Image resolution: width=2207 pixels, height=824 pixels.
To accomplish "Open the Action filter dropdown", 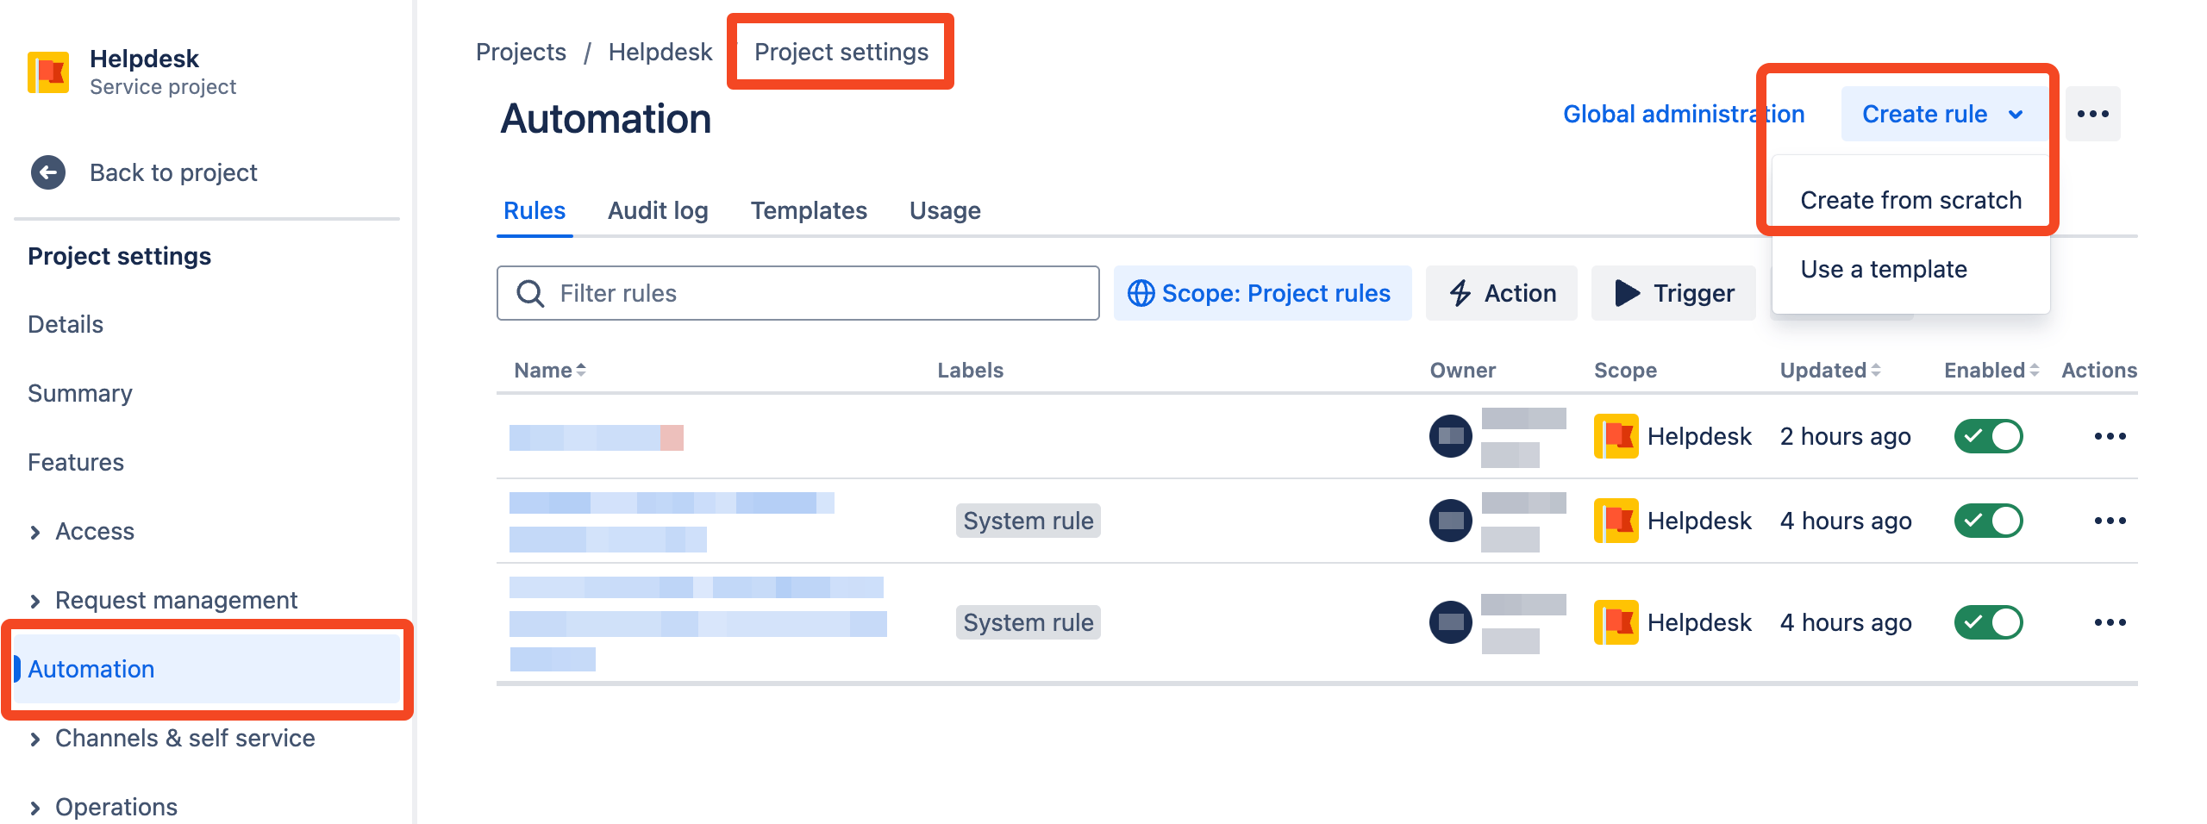I will coord(1501,293).
